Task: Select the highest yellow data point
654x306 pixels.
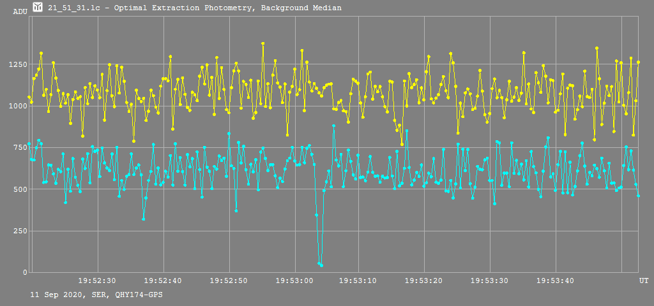Action: [262, 43]
